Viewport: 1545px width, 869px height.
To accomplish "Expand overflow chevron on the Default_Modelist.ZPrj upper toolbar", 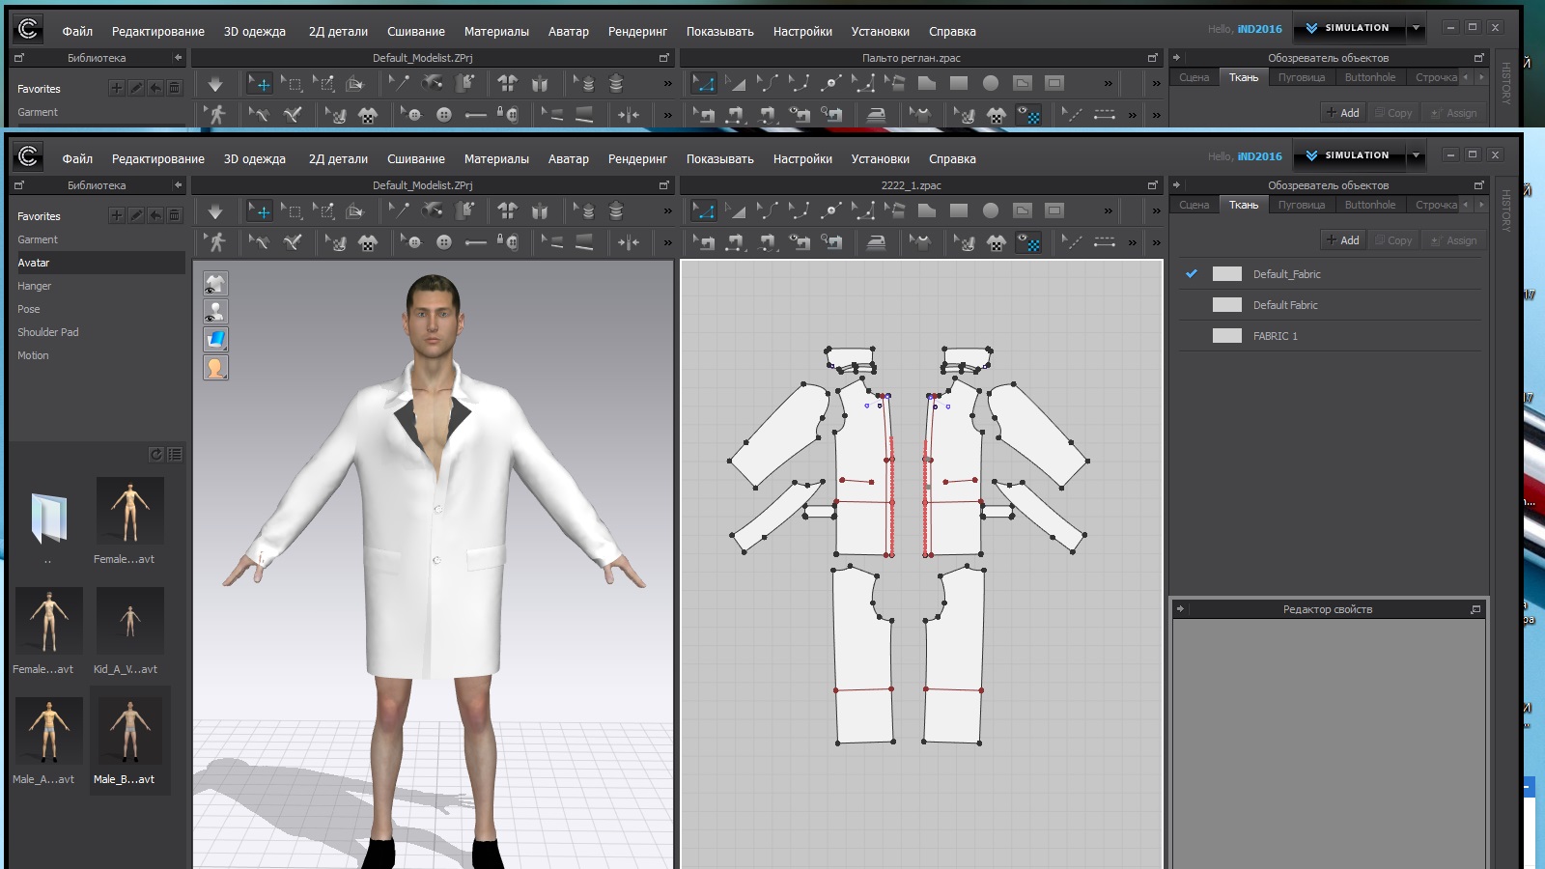I will pos(667,211).
